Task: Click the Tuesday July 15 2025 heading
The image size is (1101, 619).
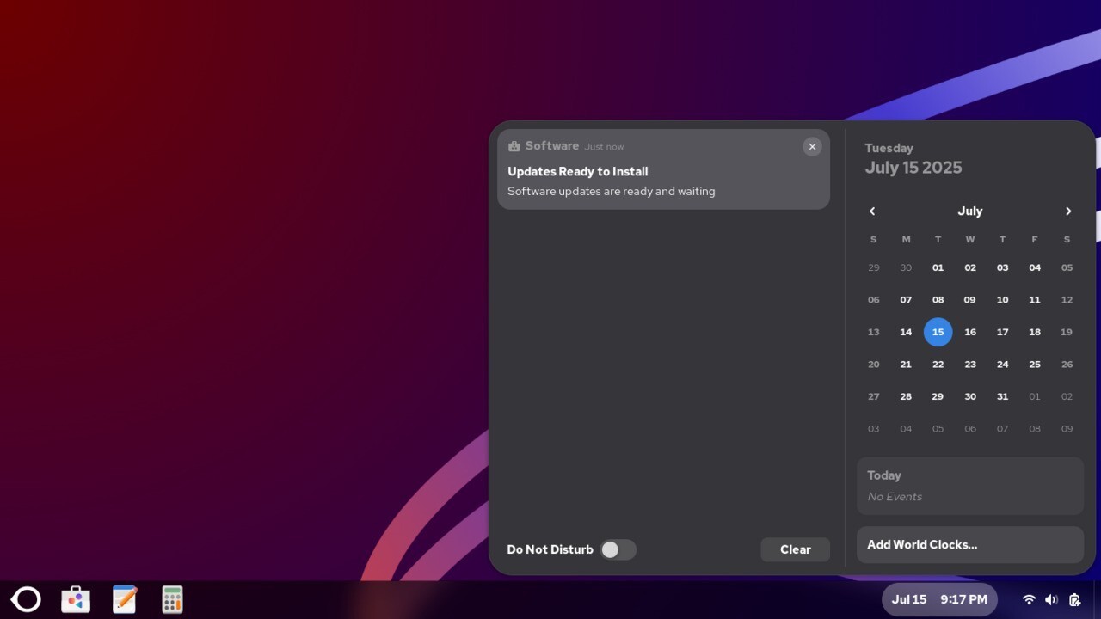Action: coord(913,159)
